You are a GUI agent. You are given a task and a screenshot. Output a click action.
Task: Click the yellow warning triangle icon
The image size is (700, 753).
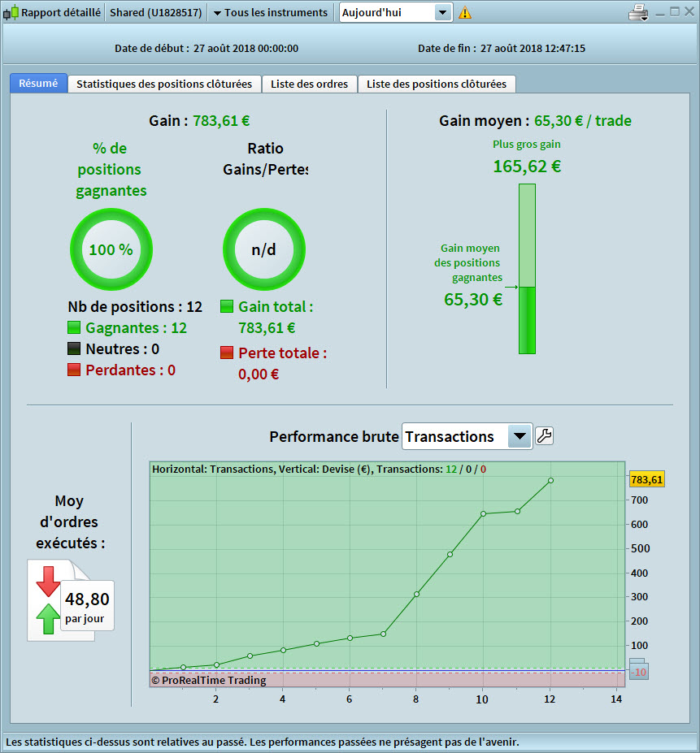click(x=465, y=12)
